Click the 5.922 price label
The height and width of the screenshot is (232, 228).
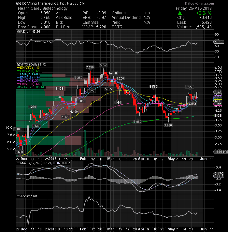click(x=109, y=89)
